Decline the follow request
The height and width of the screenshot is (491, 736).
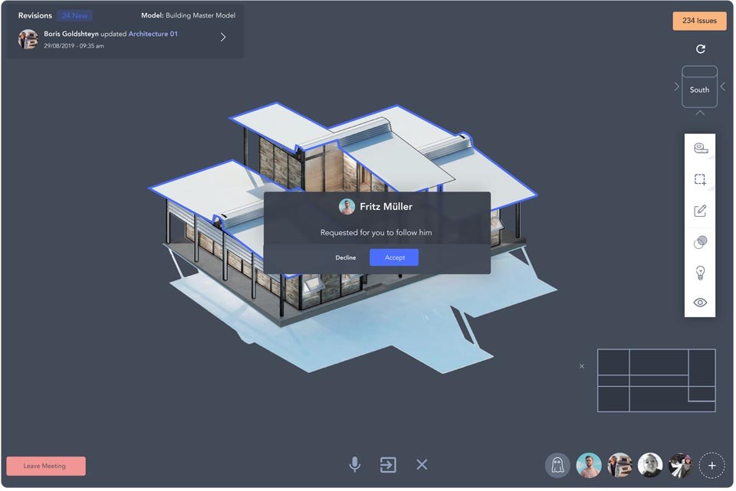(346, 258)
